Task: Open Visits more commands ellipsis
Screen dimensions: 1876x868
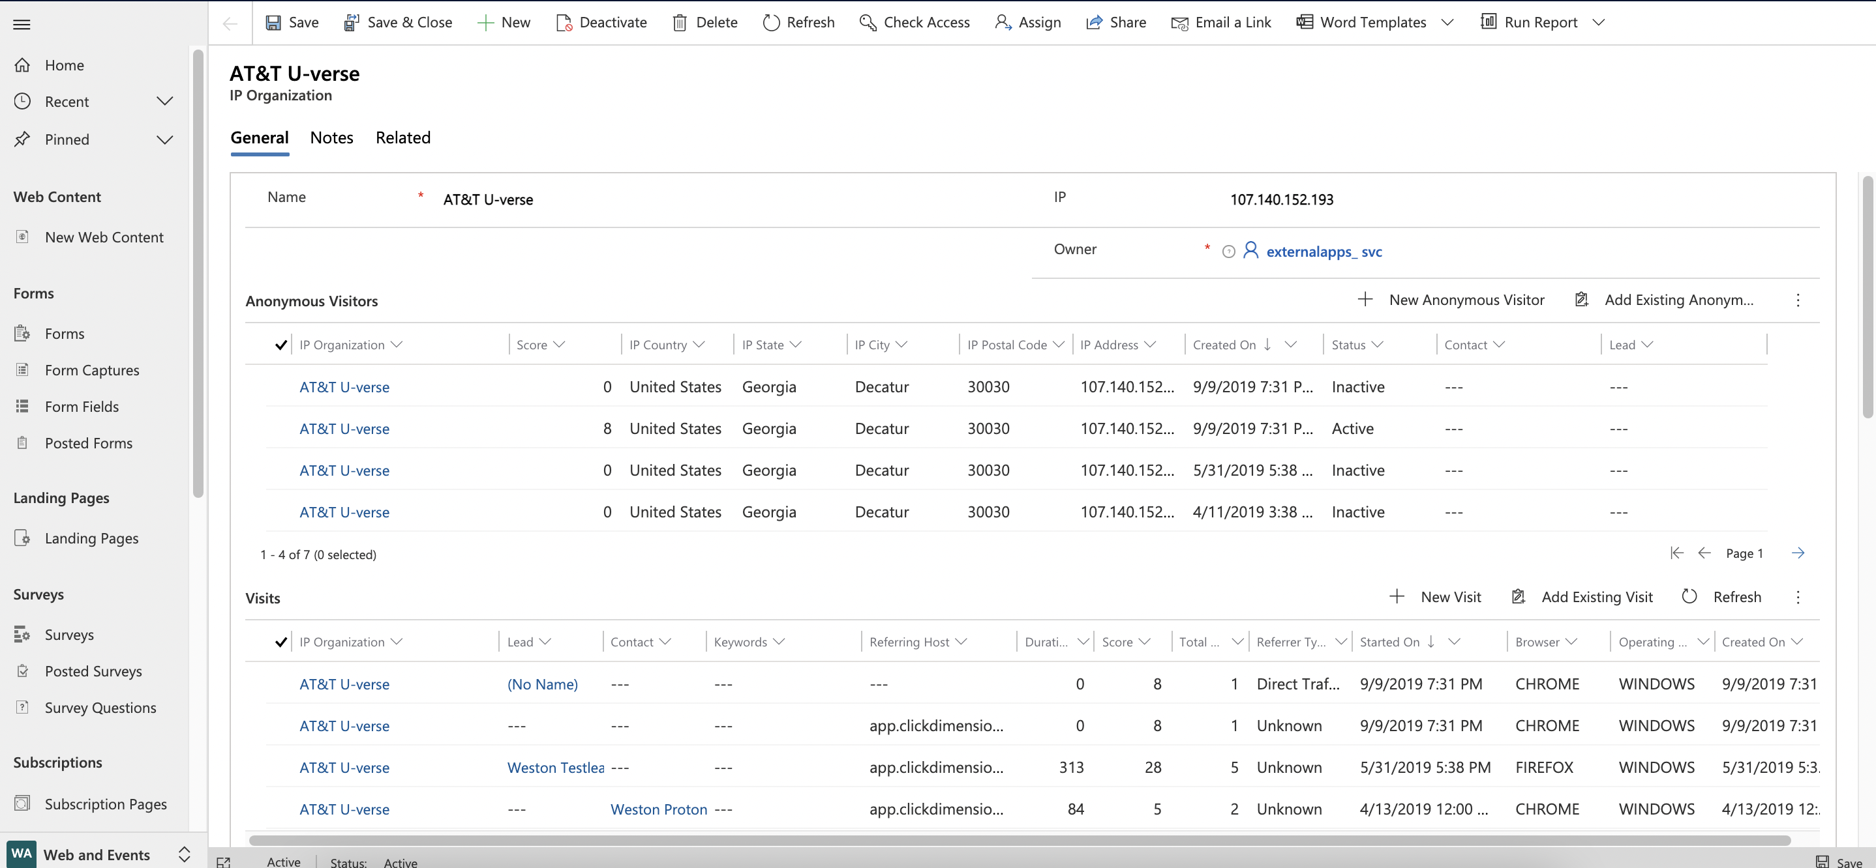Action: [x=1797, y=597]
